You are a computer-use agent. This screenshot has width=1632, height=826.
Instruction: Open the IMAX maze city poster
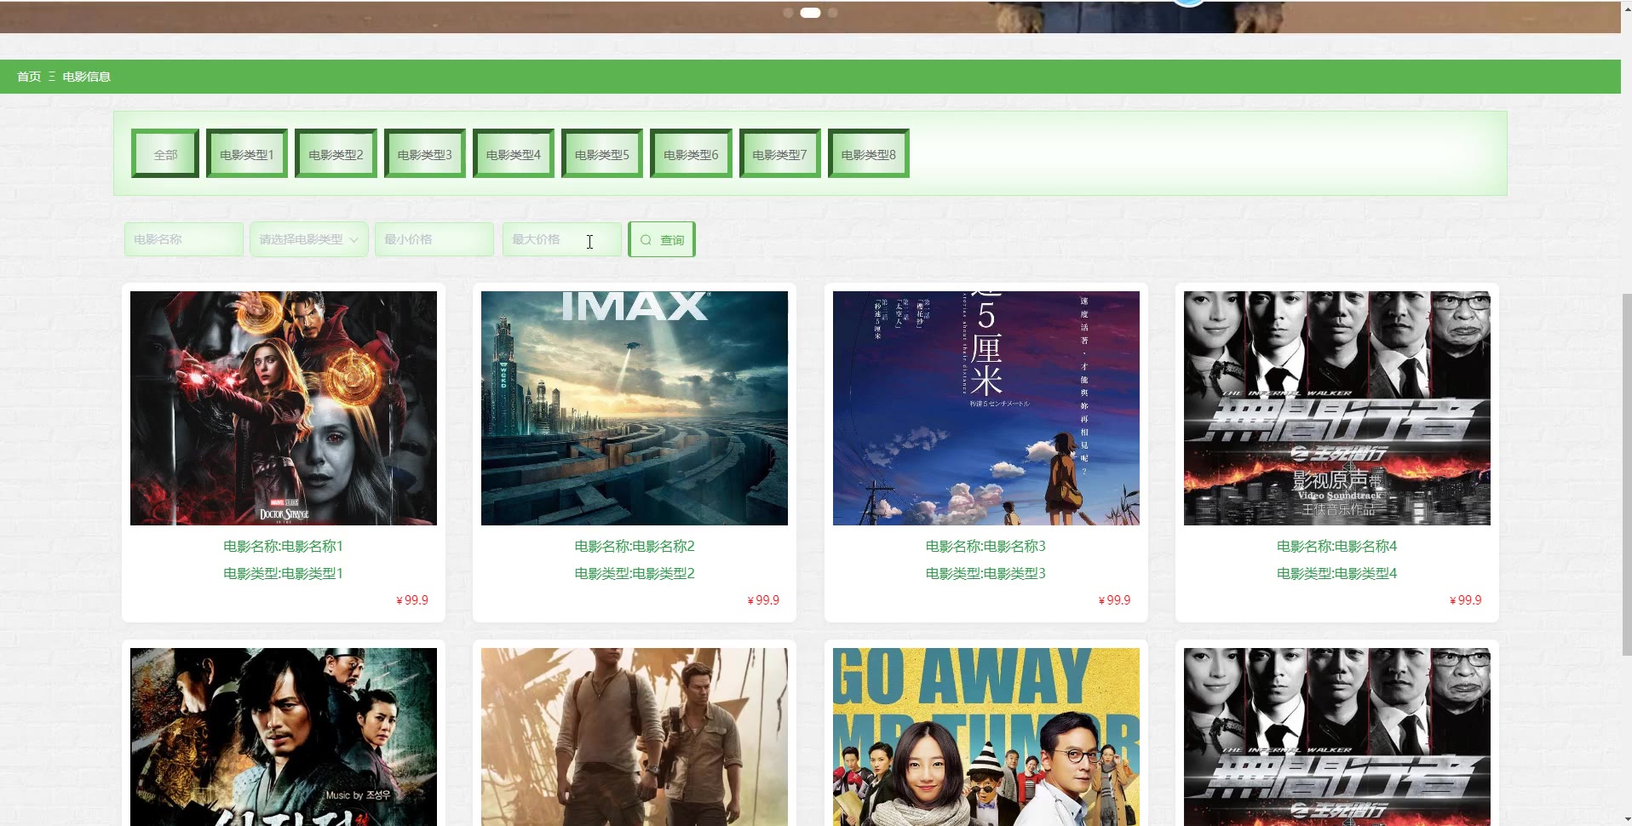pos(635,408)
